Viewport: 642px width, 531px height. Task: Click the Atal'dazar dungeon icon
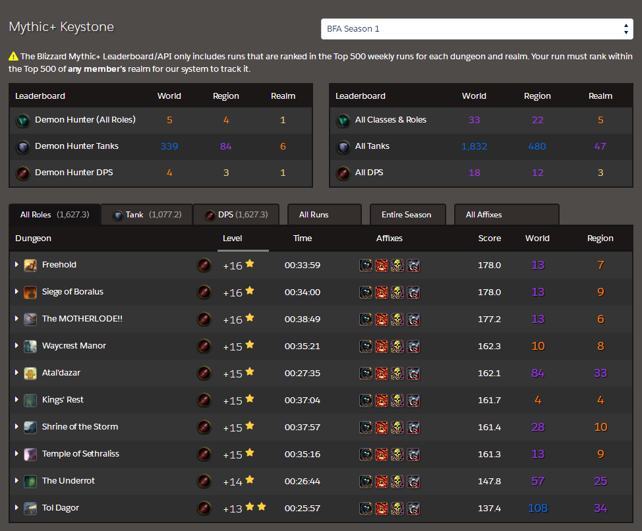pos(30,374)
